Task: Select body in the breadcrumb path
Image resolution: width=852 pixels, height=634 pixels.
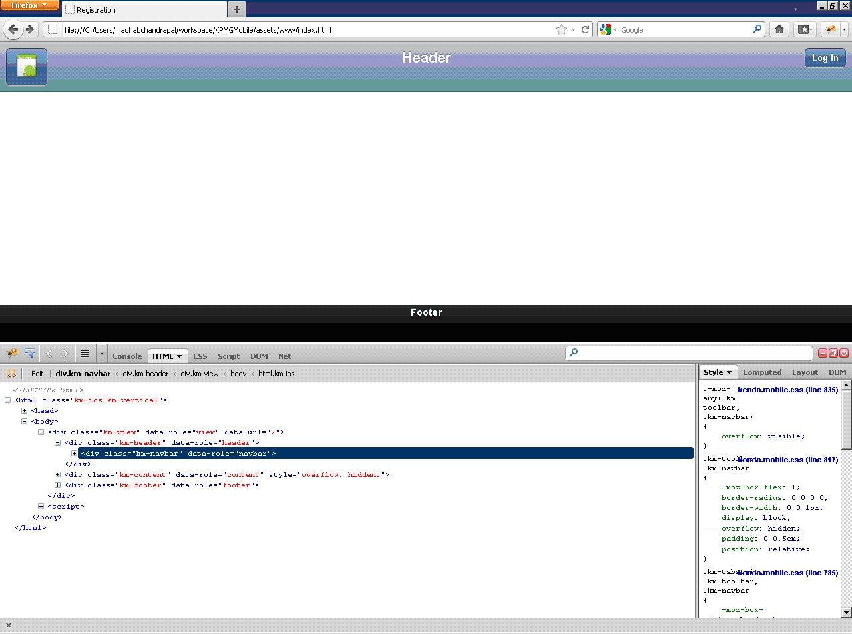Action: click(238, 374)
